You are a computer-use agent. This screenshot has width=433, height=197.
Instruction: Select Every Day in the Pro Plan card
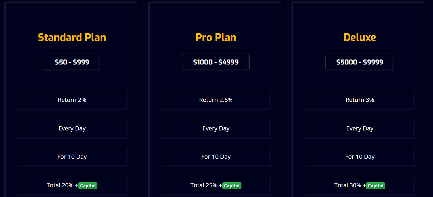coord(216,128)
